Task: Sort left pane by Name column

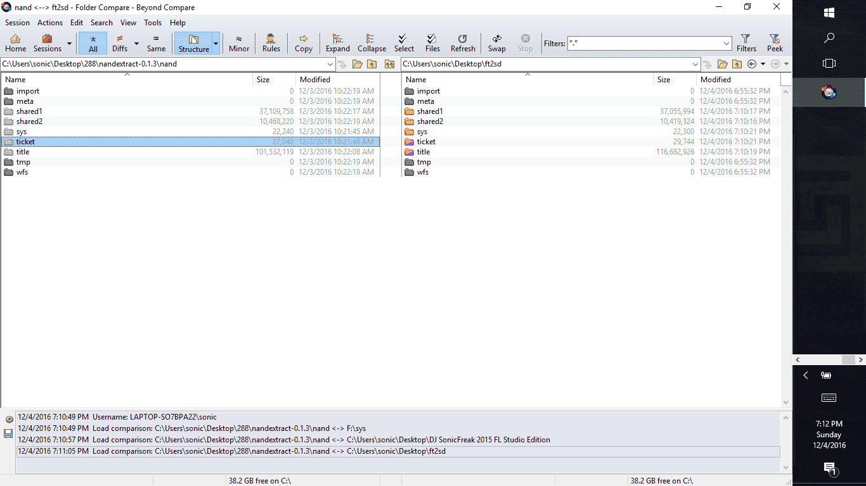Action: [127, 80]
